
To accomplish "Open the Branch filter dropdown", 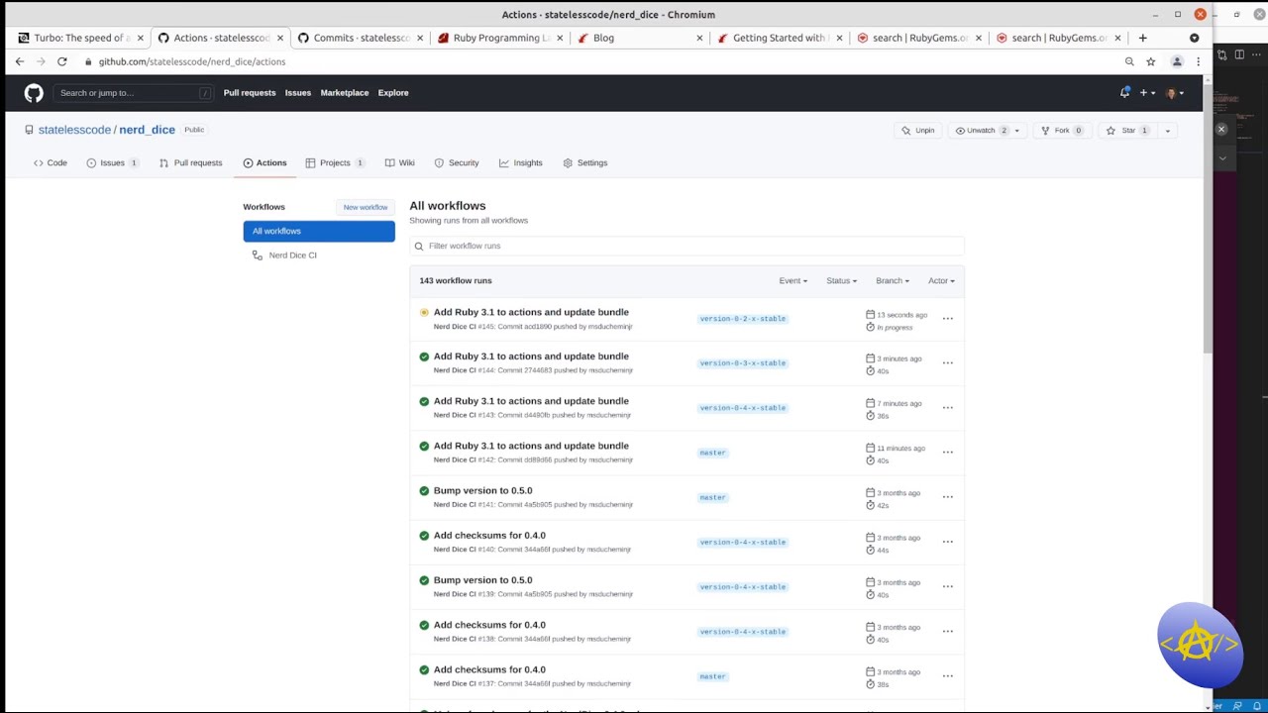I will [x=892, y=281].
